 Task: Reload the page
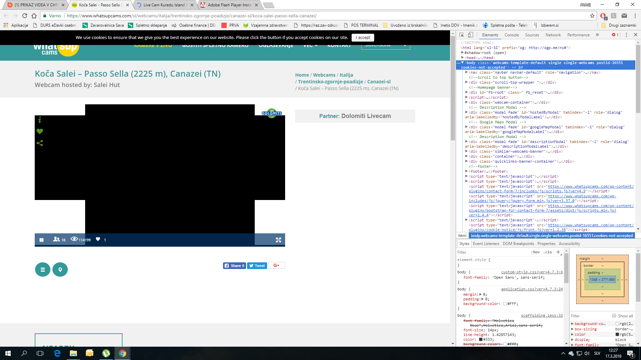click(25, 16)
